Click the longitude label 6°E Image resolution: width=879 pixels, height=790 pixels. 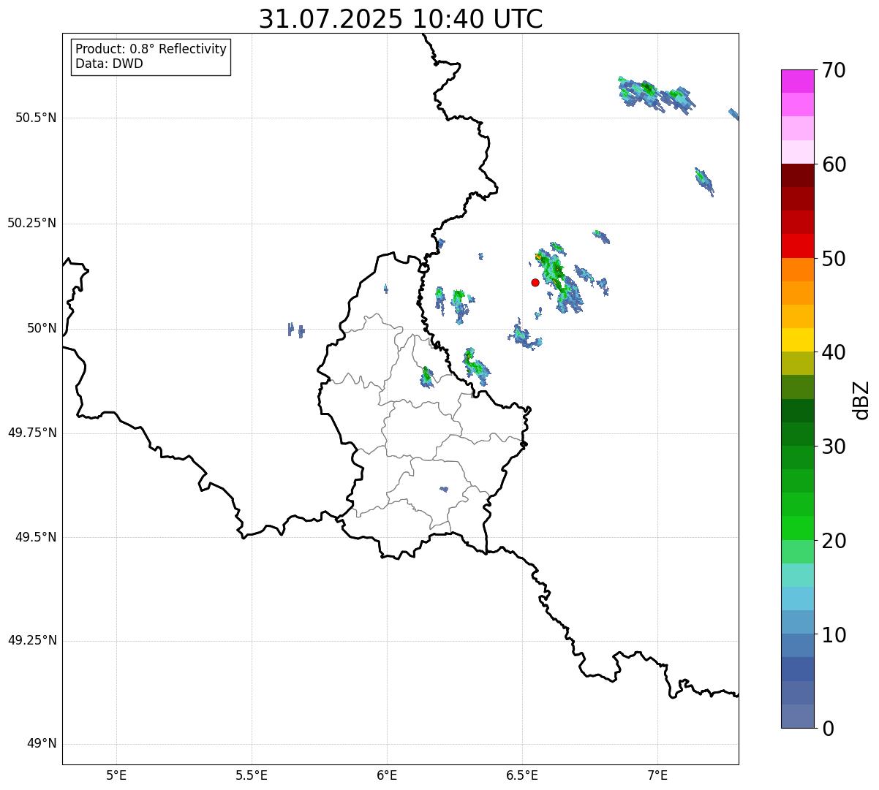click(x=387, y=775)
